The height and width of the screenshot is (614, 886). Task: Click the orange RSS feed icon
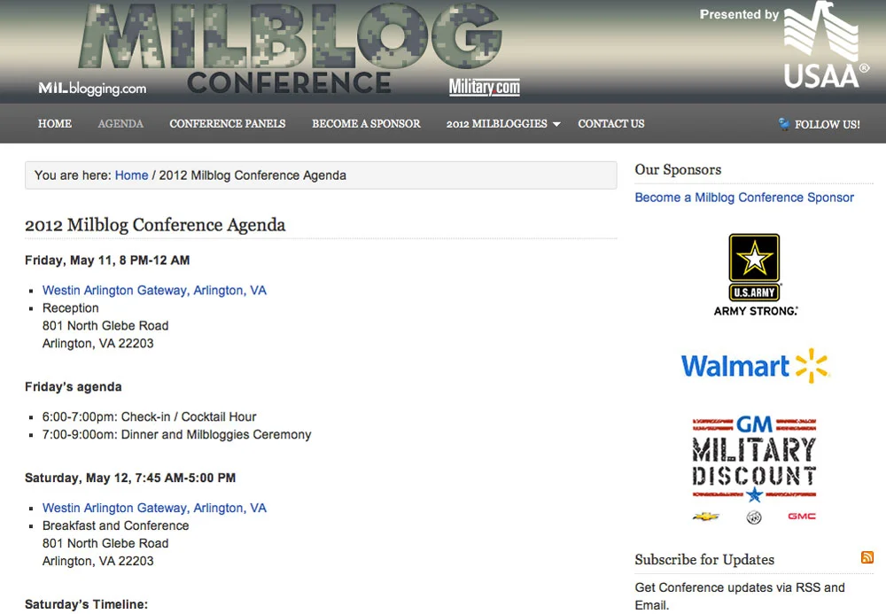tap(867, 557)
